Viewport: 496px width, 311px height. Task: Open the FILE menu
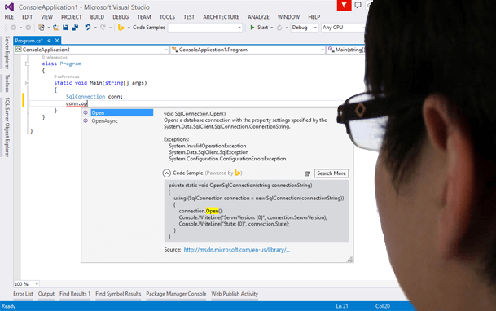coord(9,17)
